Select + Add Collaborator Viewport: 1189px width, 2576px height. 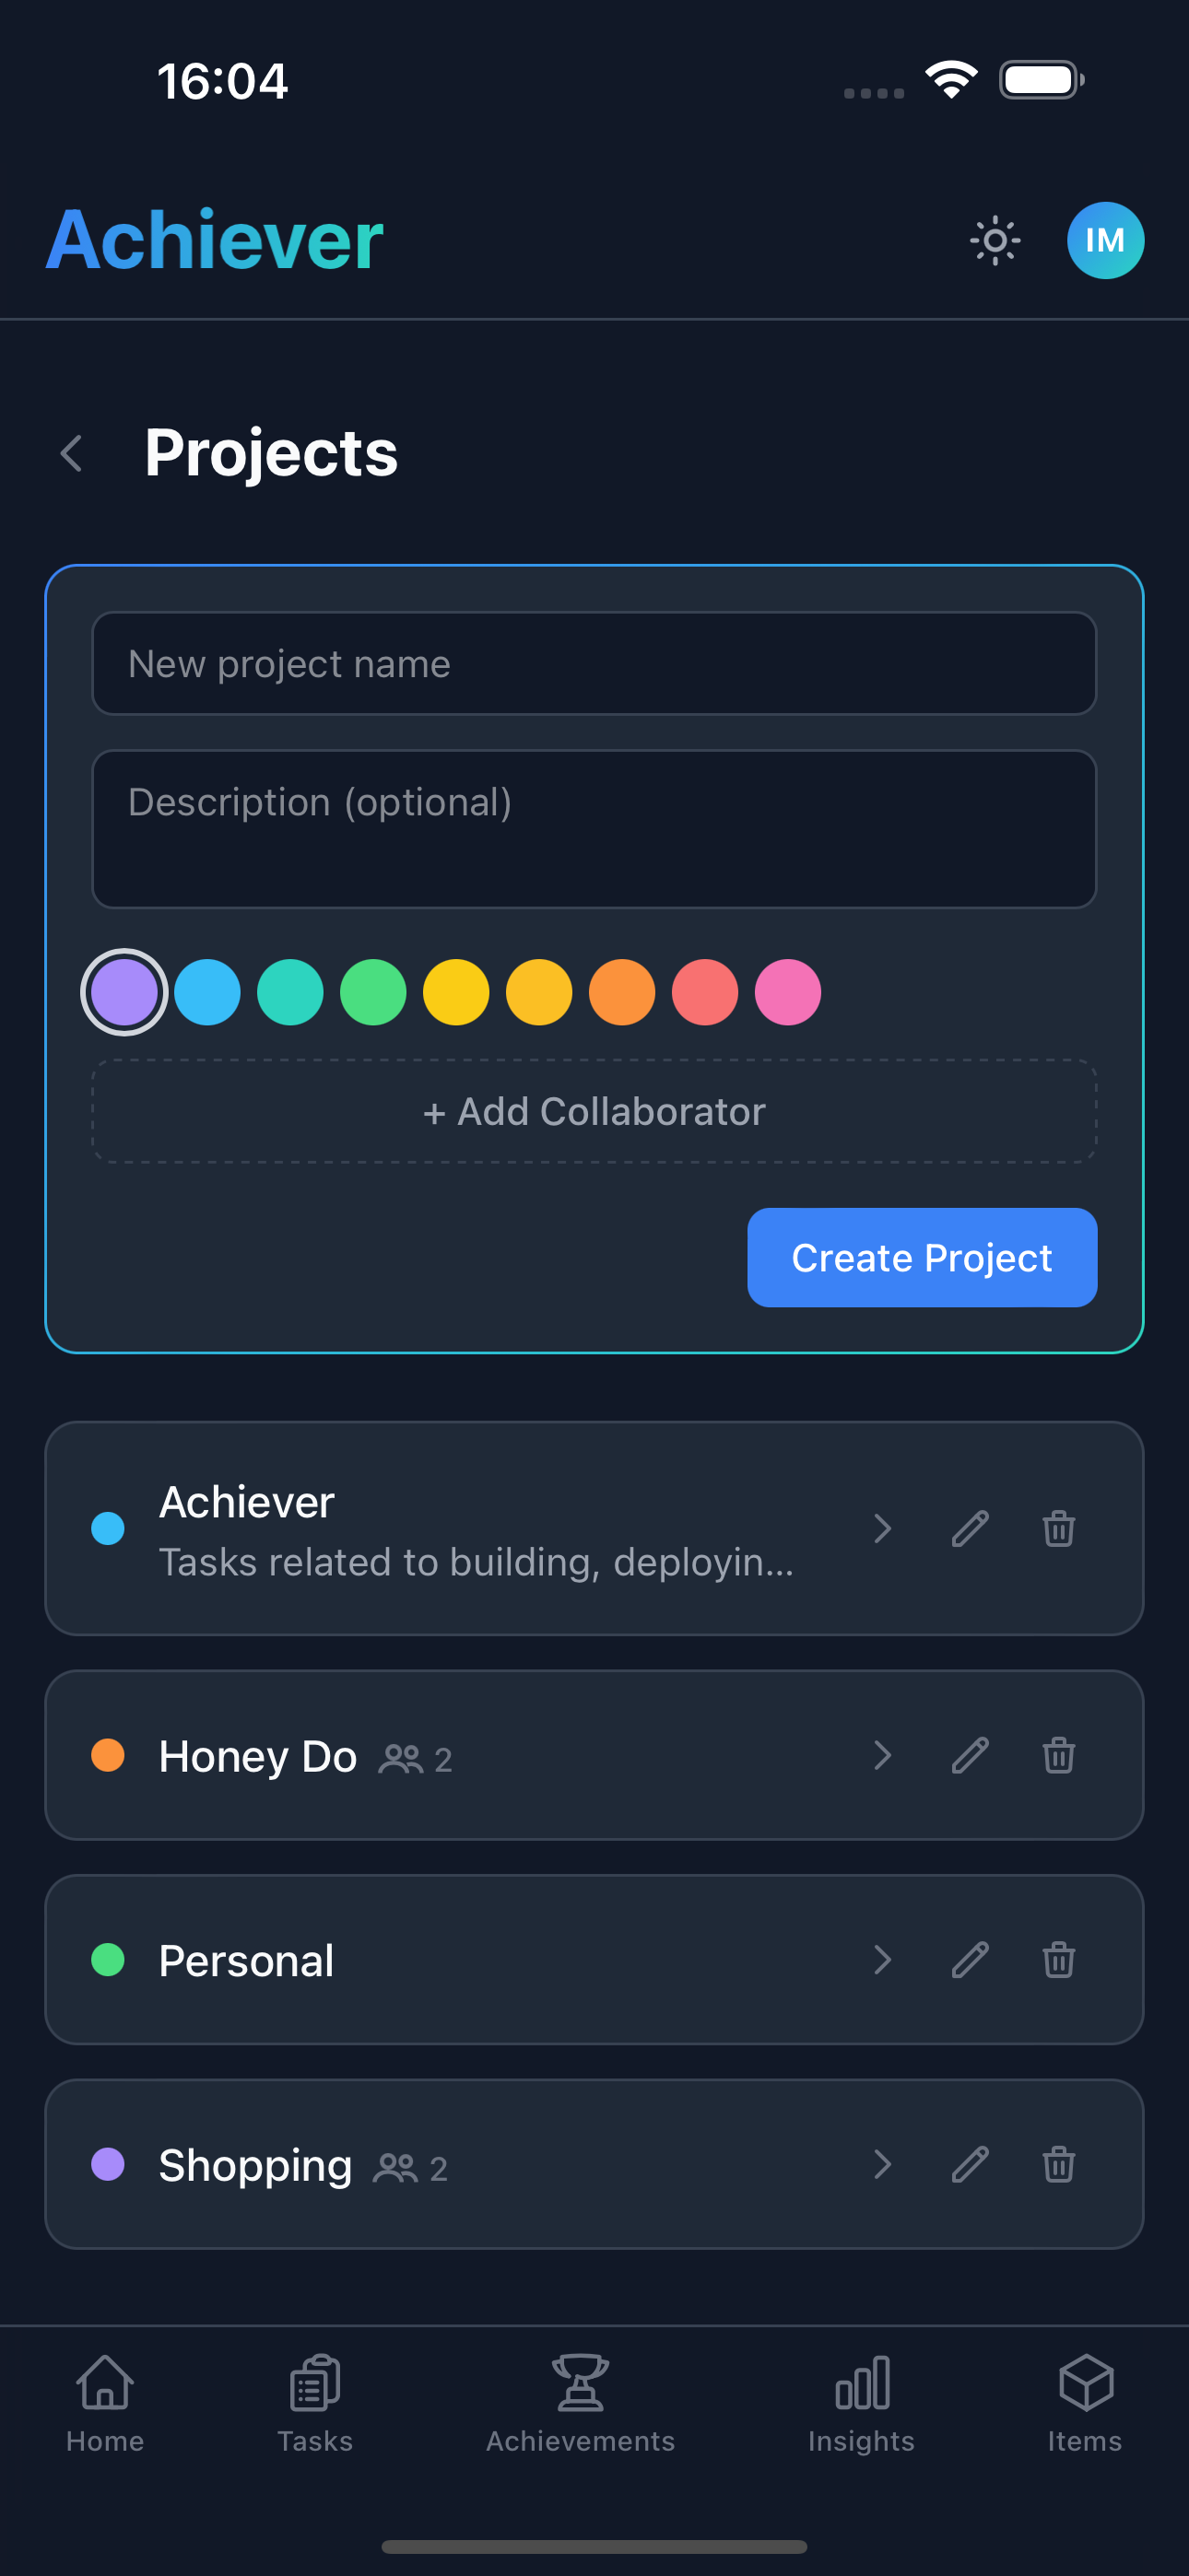coord(594,1111)
